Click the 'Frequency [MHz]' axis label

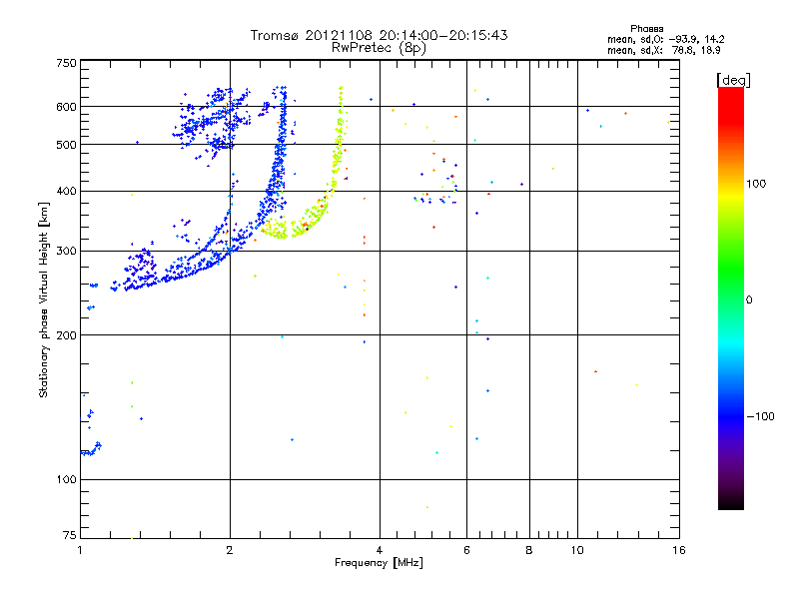click(379, 563)
